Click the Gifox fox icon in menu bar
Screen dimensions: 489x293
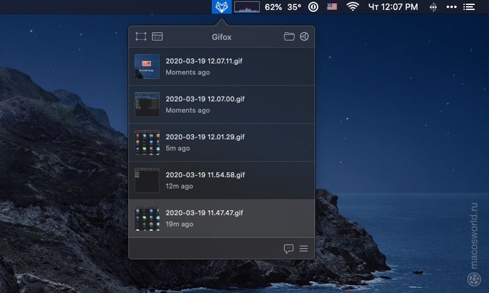(221, 7)
